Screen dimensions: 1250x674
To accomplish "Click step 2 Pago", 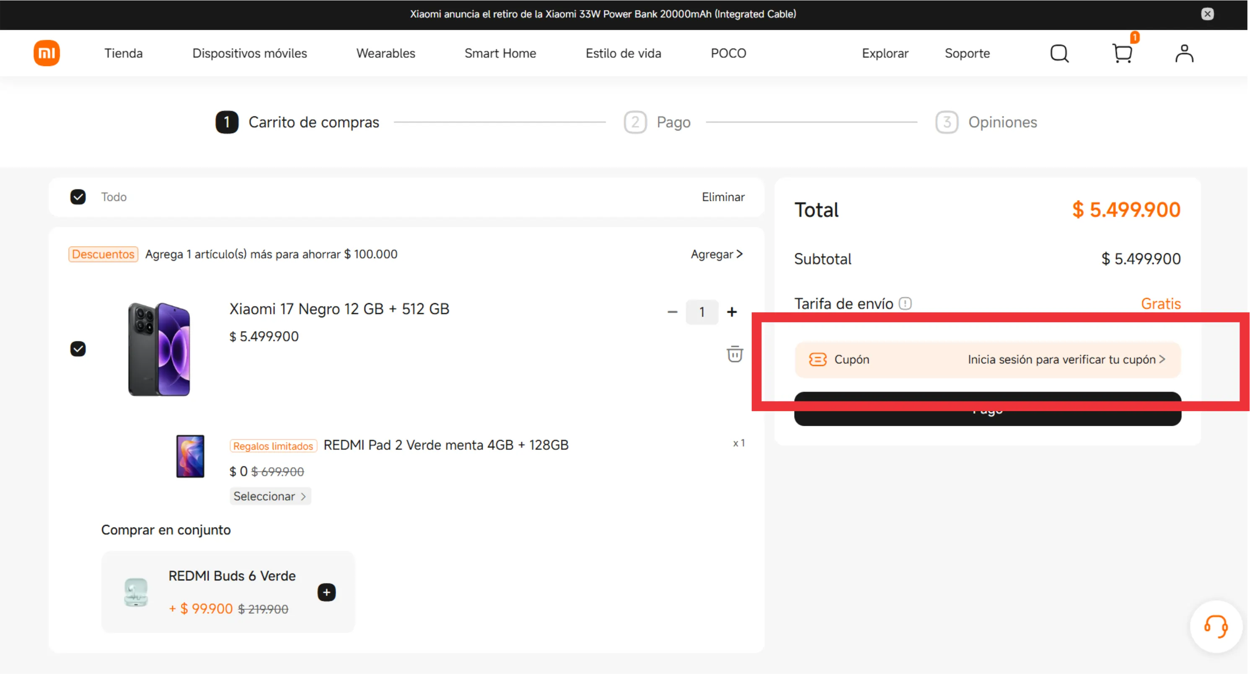I will 657,122.
